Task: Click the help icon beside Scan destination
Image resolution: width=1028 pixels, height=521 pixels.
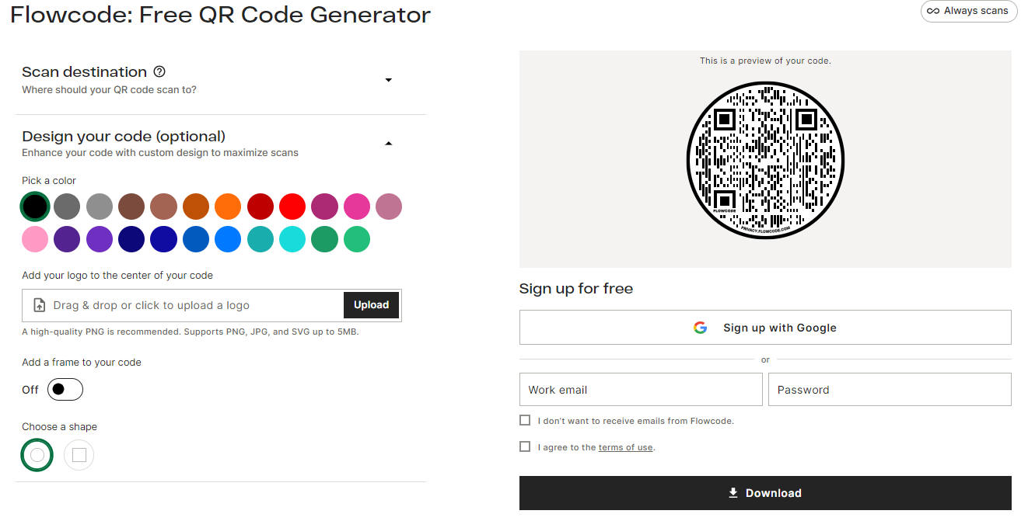Action: [x=159, y=71]
